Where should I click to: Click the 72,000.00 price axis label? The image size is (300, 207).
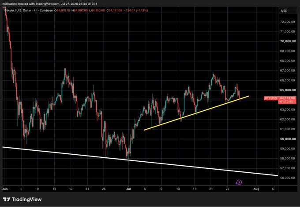coord(288,22)
